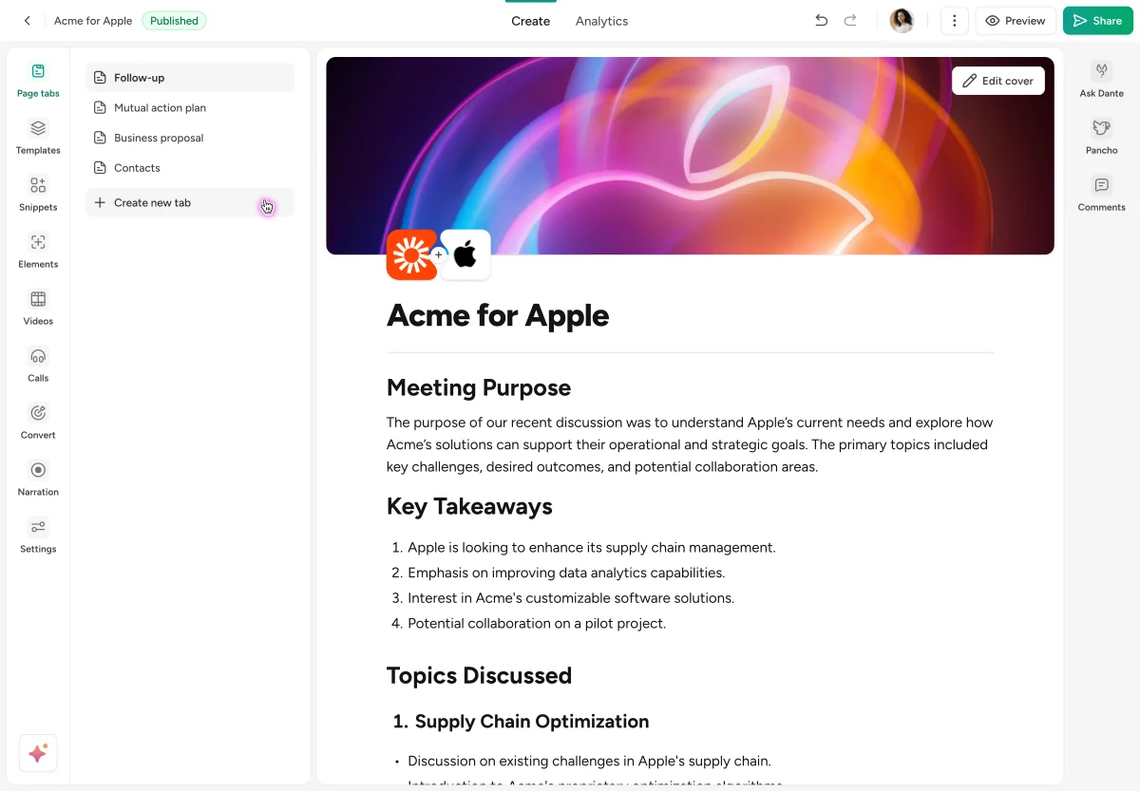The height and width of the screenshot is (791, 1140).
Task: Open the Videos panel
Action: (38, 308)
